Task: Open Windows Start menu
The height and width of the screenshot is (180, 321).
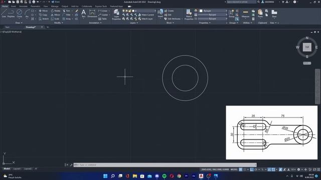Action: (x=105, y=176)
